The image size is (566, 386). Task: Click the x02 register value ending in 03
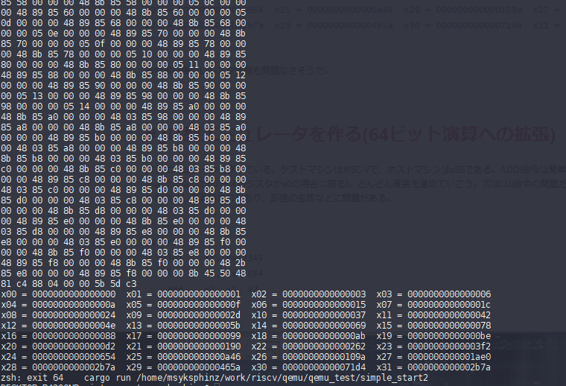tap(324, 294)
